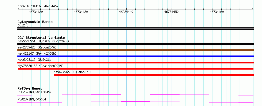Click ruler position 46734440

click(126, 12)
